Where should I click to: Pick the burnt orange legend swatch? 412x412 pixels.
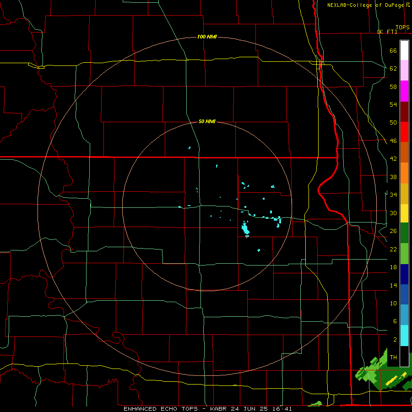point(404,152)
